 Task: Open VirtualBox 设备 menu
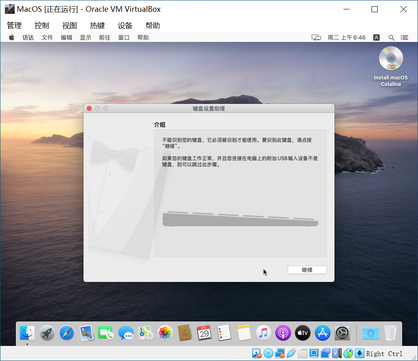point(125,26)
